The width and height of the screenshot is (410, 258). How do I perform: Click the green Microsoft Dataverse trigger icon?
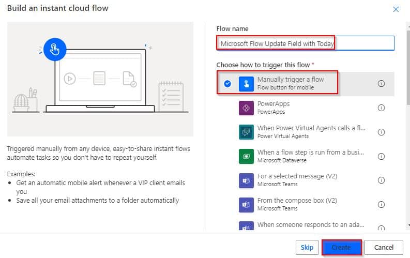246,156
